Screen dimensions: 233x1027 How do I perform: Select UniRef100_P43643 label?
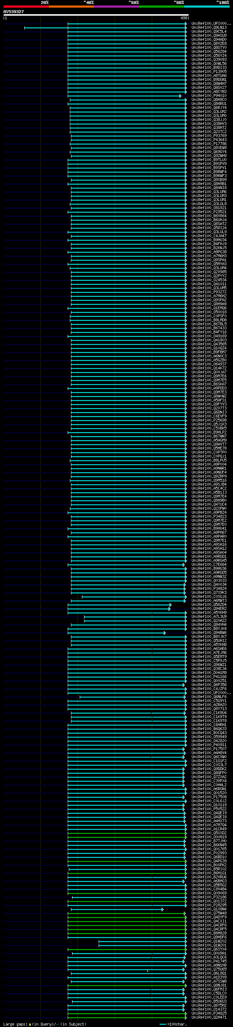pos(209,140)
